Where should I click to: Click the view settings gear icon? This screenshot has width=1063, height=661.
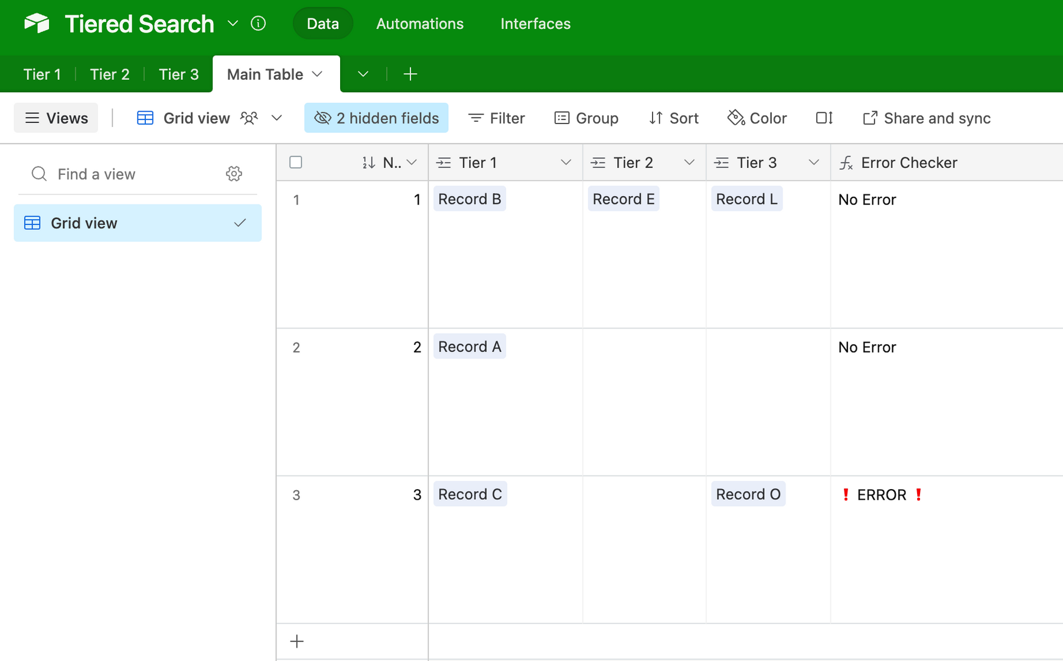(x=234, y=174)
